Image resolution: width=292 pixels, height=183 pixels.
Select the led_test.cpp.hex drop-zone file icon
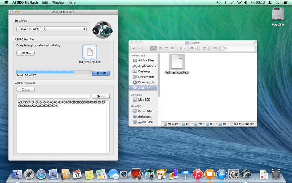90,52
